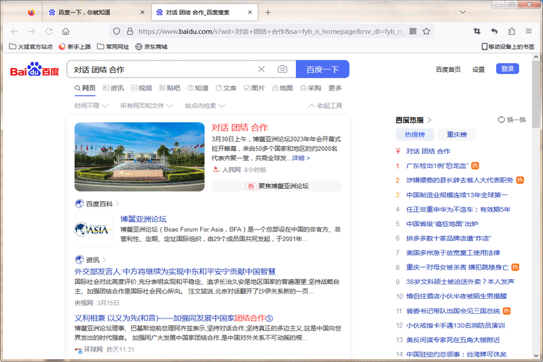543x362 pixels.
Task: Click the 百度一下 search button
Action: (x=322, y=69)
